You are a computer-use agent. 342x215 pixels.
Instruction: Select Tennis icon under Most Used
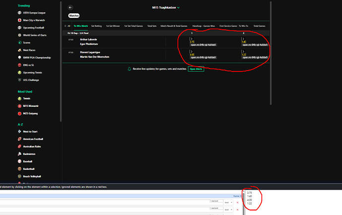[x=19, y=98]
